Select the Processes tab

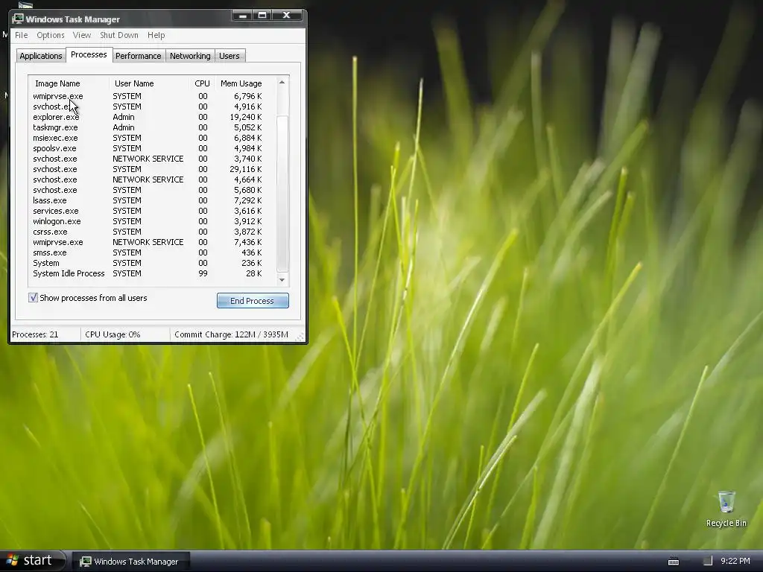(89, 54)
